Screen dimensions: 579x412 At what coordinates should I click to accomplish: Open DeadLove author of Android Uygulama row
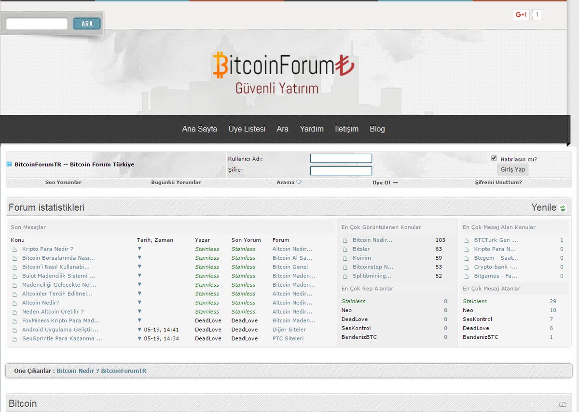208,330
